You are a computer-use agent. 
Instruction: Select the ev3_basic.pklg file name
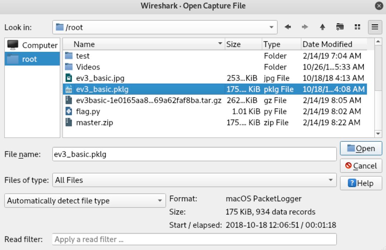click(x=102, y=89)
